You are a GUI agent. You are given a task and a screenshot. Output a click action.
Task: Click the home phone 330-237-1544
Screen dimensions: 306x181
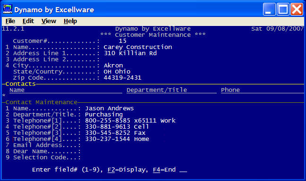point(108,139)
